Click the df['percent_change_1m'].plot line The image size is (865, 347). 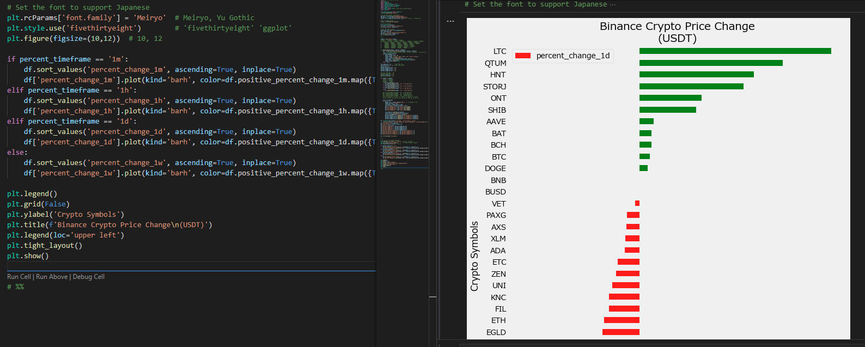pyautogui.click(x=200, y=80)
